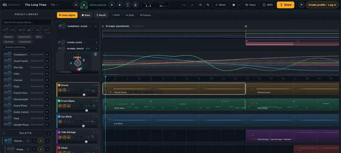The height and width of the screenshot is (153, 341).
Task: Mute the Tide Strings track
Action: pyautogui.click(x=73, y=137)
